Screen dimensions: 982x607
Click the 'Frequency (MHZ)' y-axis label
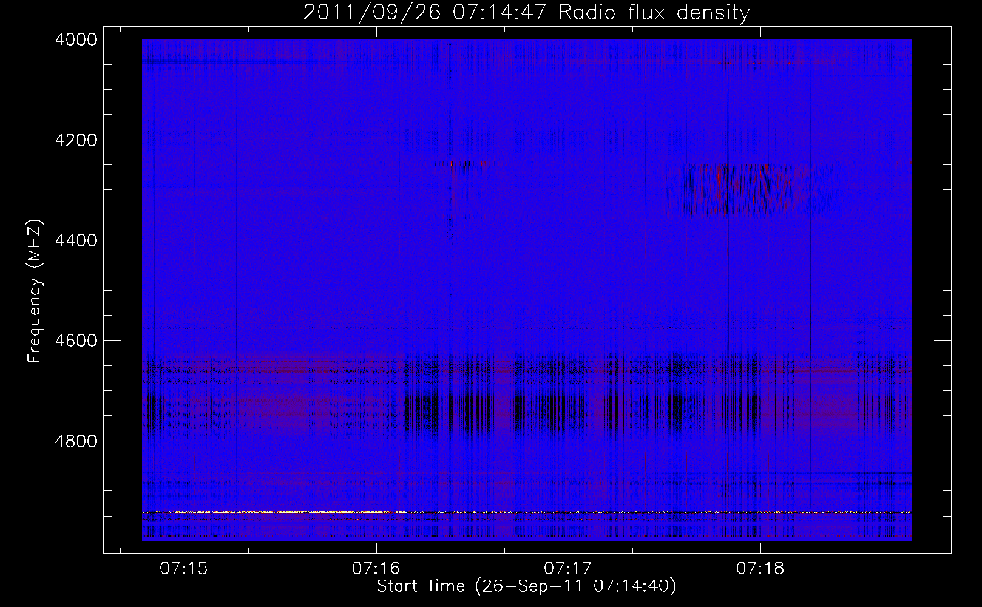pyautogui.click(x=35, y=291)
